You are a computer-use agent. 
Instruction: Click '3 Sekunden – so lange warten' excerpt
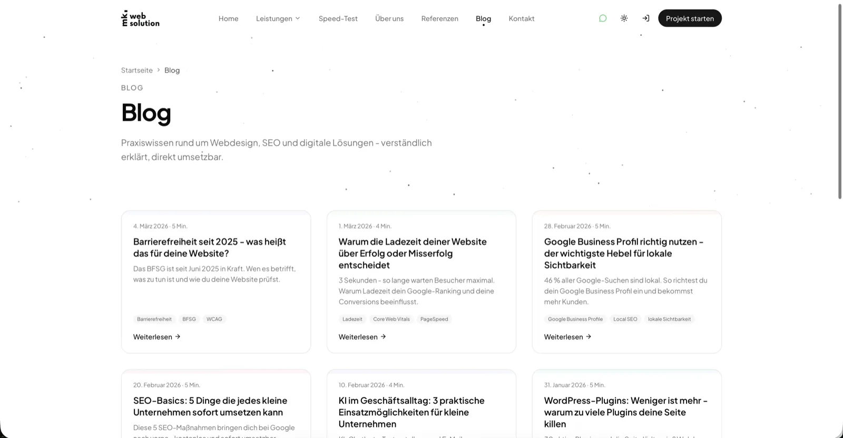coord(417,291)
